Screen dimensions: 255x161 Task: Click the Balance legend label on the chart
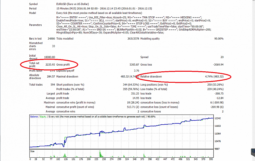(x=34, y=117)
